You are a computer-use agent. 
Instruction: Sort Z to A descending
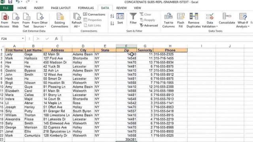112,23
